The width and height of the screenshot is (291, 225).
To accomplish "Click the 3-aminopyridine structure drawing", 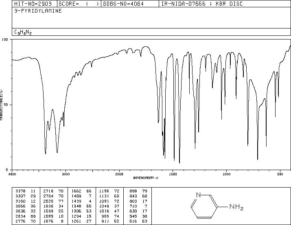I will [x=217, y=206].
